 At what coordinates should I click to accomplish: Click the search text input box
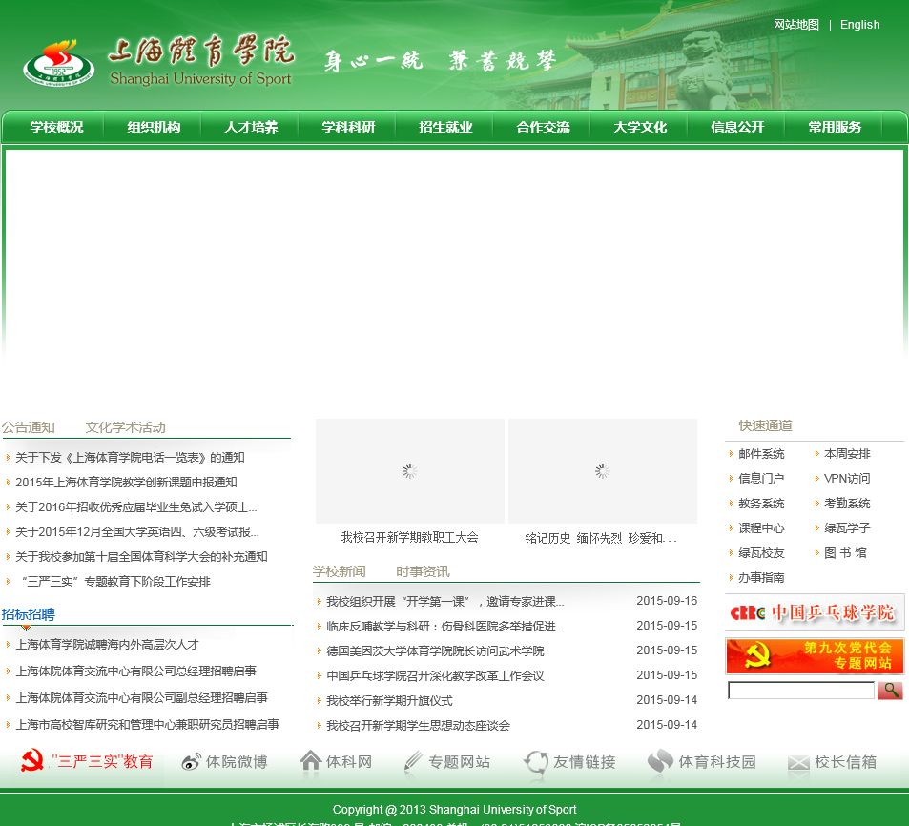(x=800, y=690)
